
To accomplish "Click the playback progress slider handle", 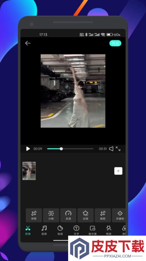I will (x=61, y=149).
